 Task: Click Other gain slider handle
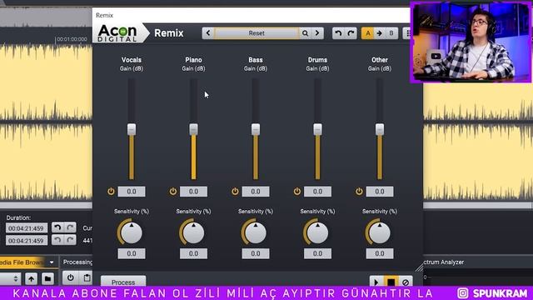tap(380, 129)
